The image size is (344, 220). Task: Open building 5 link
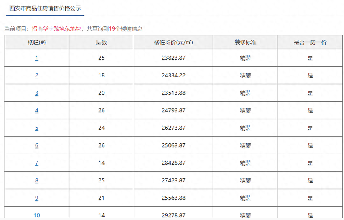pyautogui.click(x=37, y=128)
